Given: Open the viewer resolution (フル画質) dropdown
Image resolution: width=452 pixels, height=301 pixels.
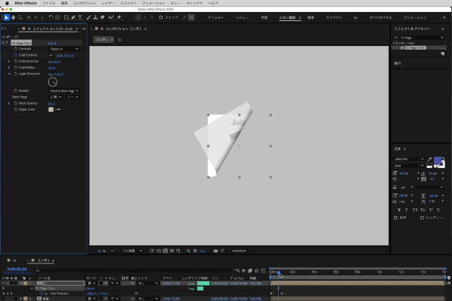Looking at the screenshot, I should [132, 251].
